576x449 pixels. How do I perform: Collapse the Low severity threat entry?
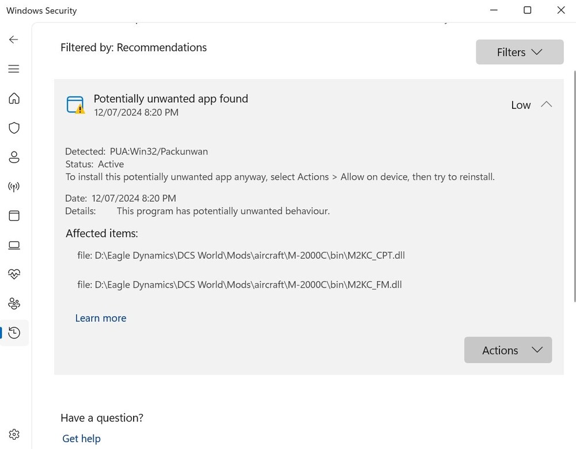[546, 105]
